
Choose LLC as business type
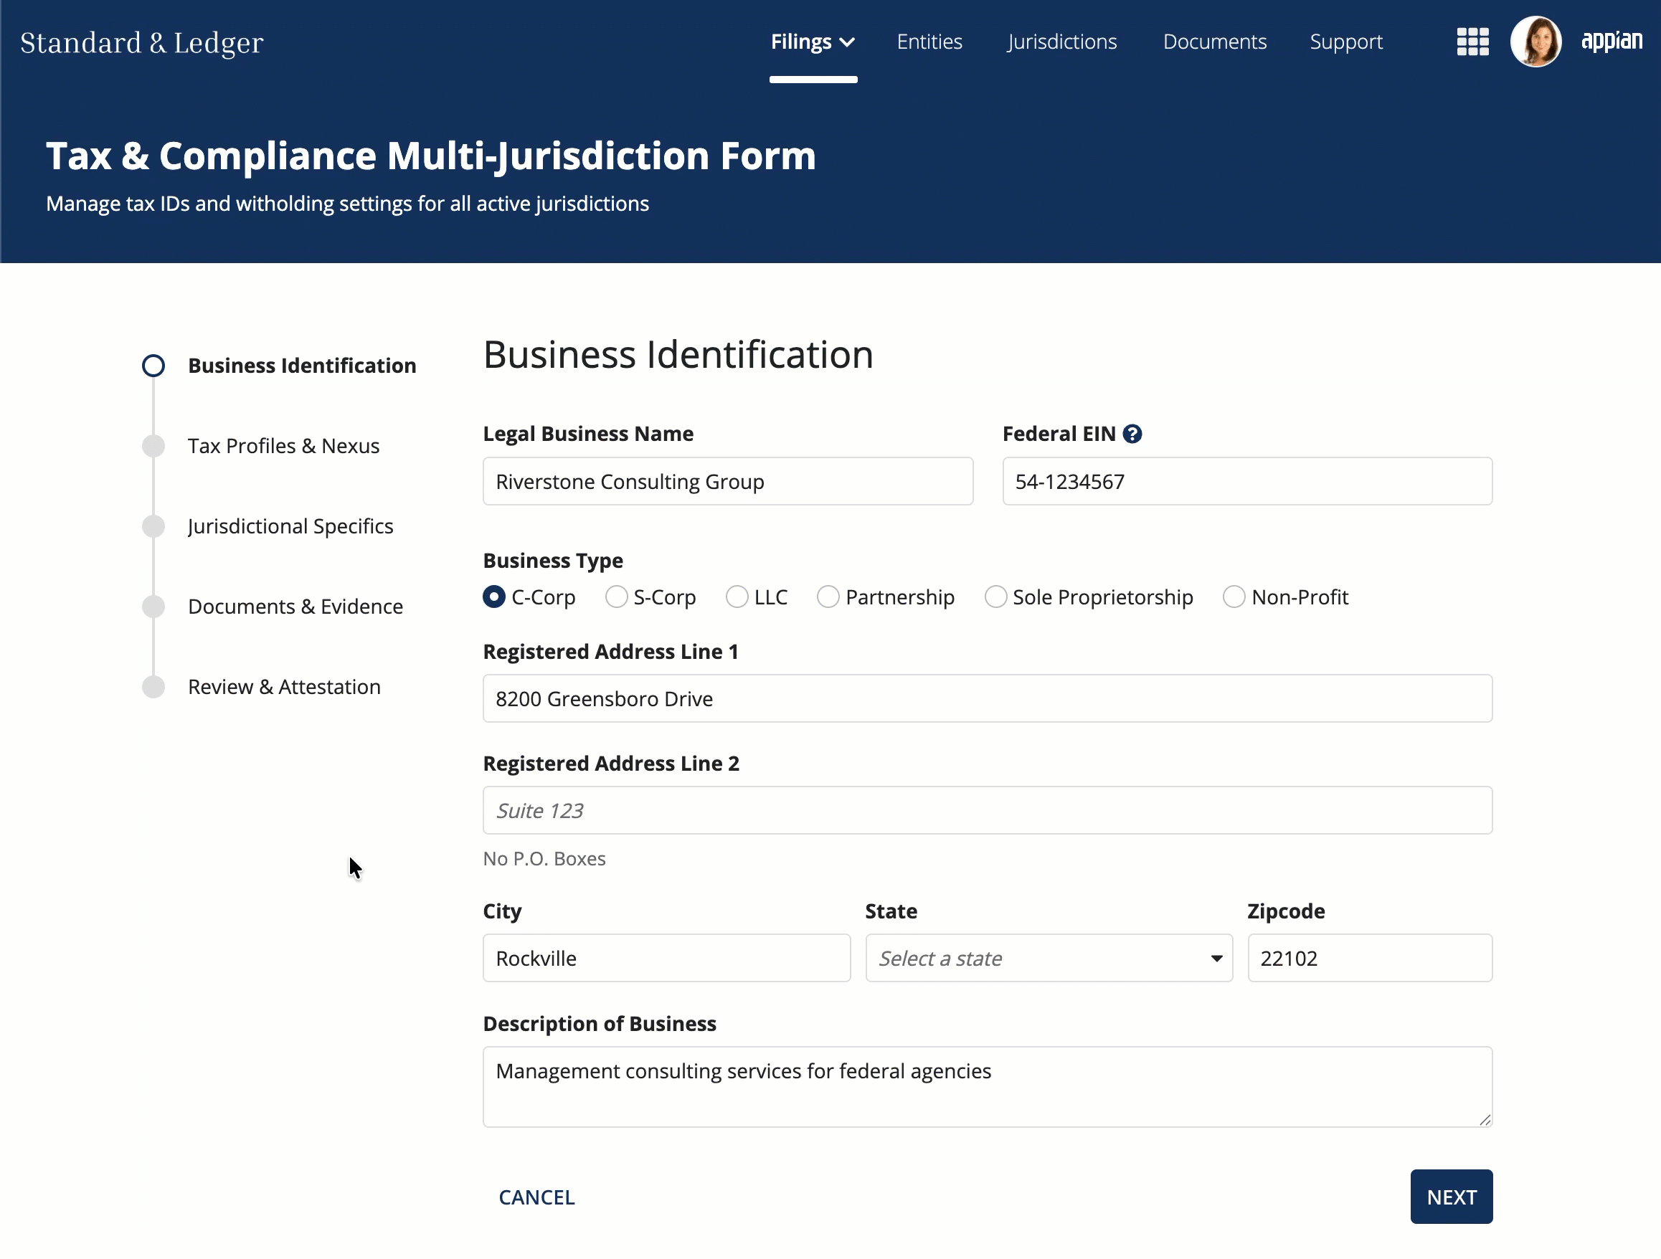(x=737, y=597)
